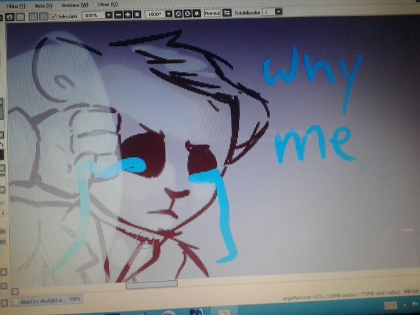Open the Estabilizador value dropdown
Image resolution: width=420 pixels, height=315 pixels.
click(x=279, y=12)
